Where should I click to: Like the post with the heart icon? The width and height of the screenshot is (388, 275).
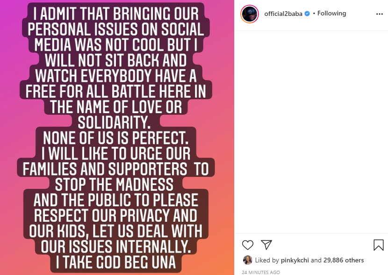[x=248, y=245]
